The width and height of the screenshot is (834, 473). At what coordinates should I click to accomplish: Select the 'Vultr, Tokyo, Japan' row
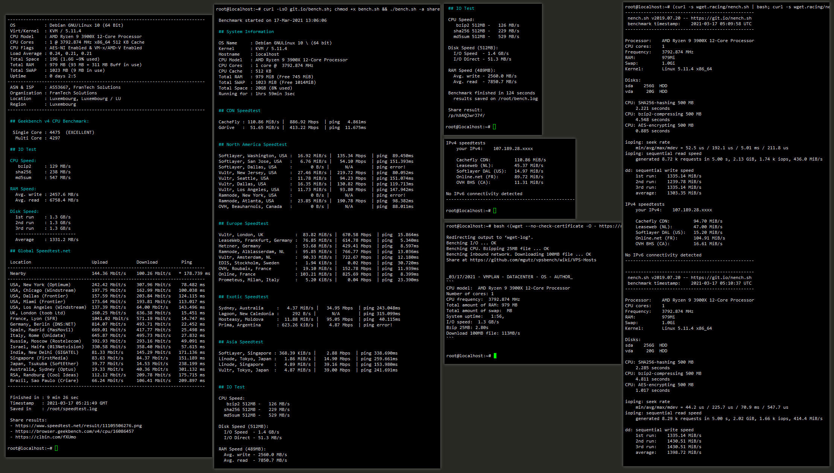click(308, 370)
